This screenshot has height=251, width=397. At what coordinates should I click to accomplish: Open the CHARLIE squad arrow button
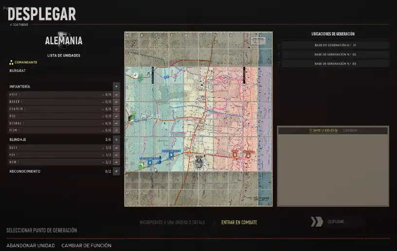point(116,109)
